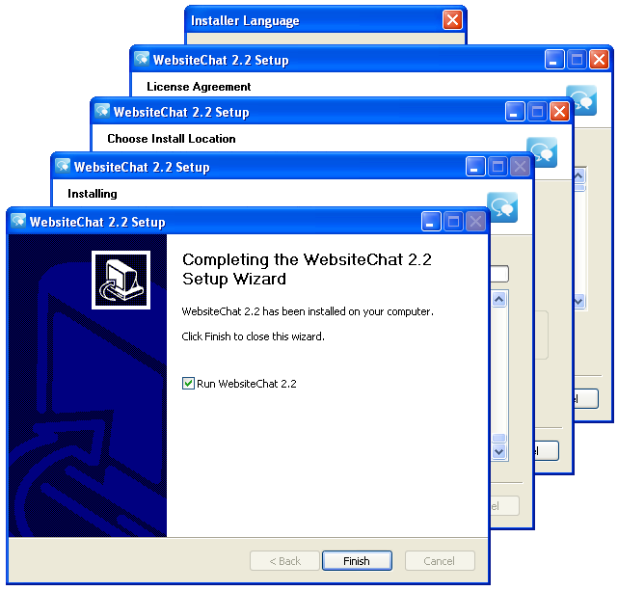Click the Finish button
The height and width of the screenshot is (591, 618).
coord(357,560)
